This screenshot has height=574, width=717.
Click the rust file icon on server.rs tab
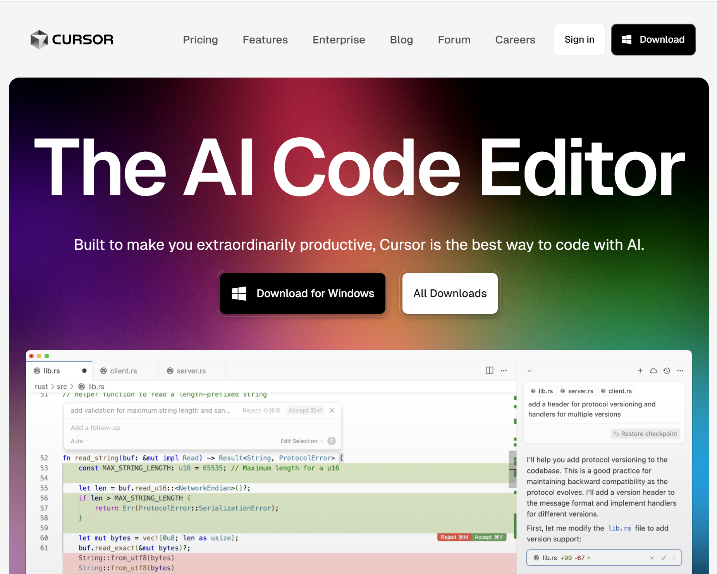pyautogui.click(x=170, y=371)
